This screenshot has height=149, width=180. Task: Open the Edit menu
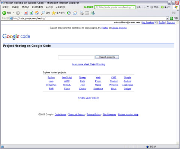[x=16, y=7]
